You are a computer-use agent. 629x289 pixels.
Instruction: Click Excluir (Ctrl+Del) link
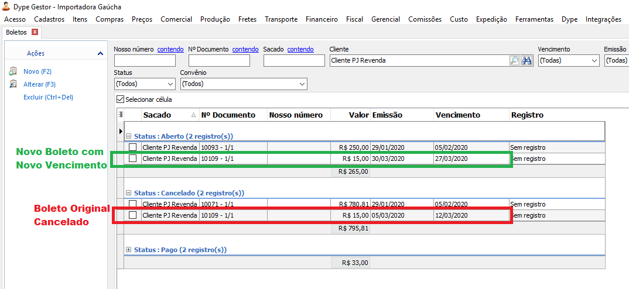point(48,97)
